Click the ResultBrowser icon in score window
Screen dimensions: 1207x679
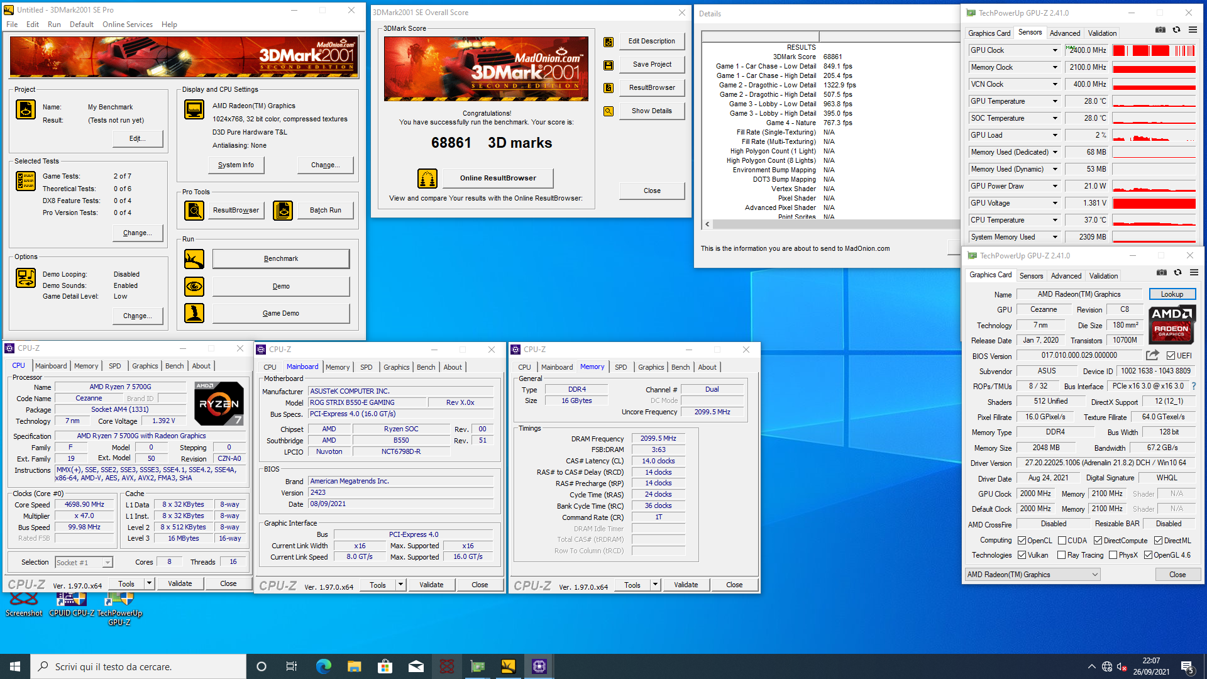coord(609,88)
